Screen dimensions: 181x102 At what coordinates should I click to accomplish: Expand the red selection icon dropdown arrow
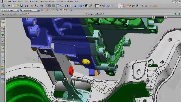48,10
